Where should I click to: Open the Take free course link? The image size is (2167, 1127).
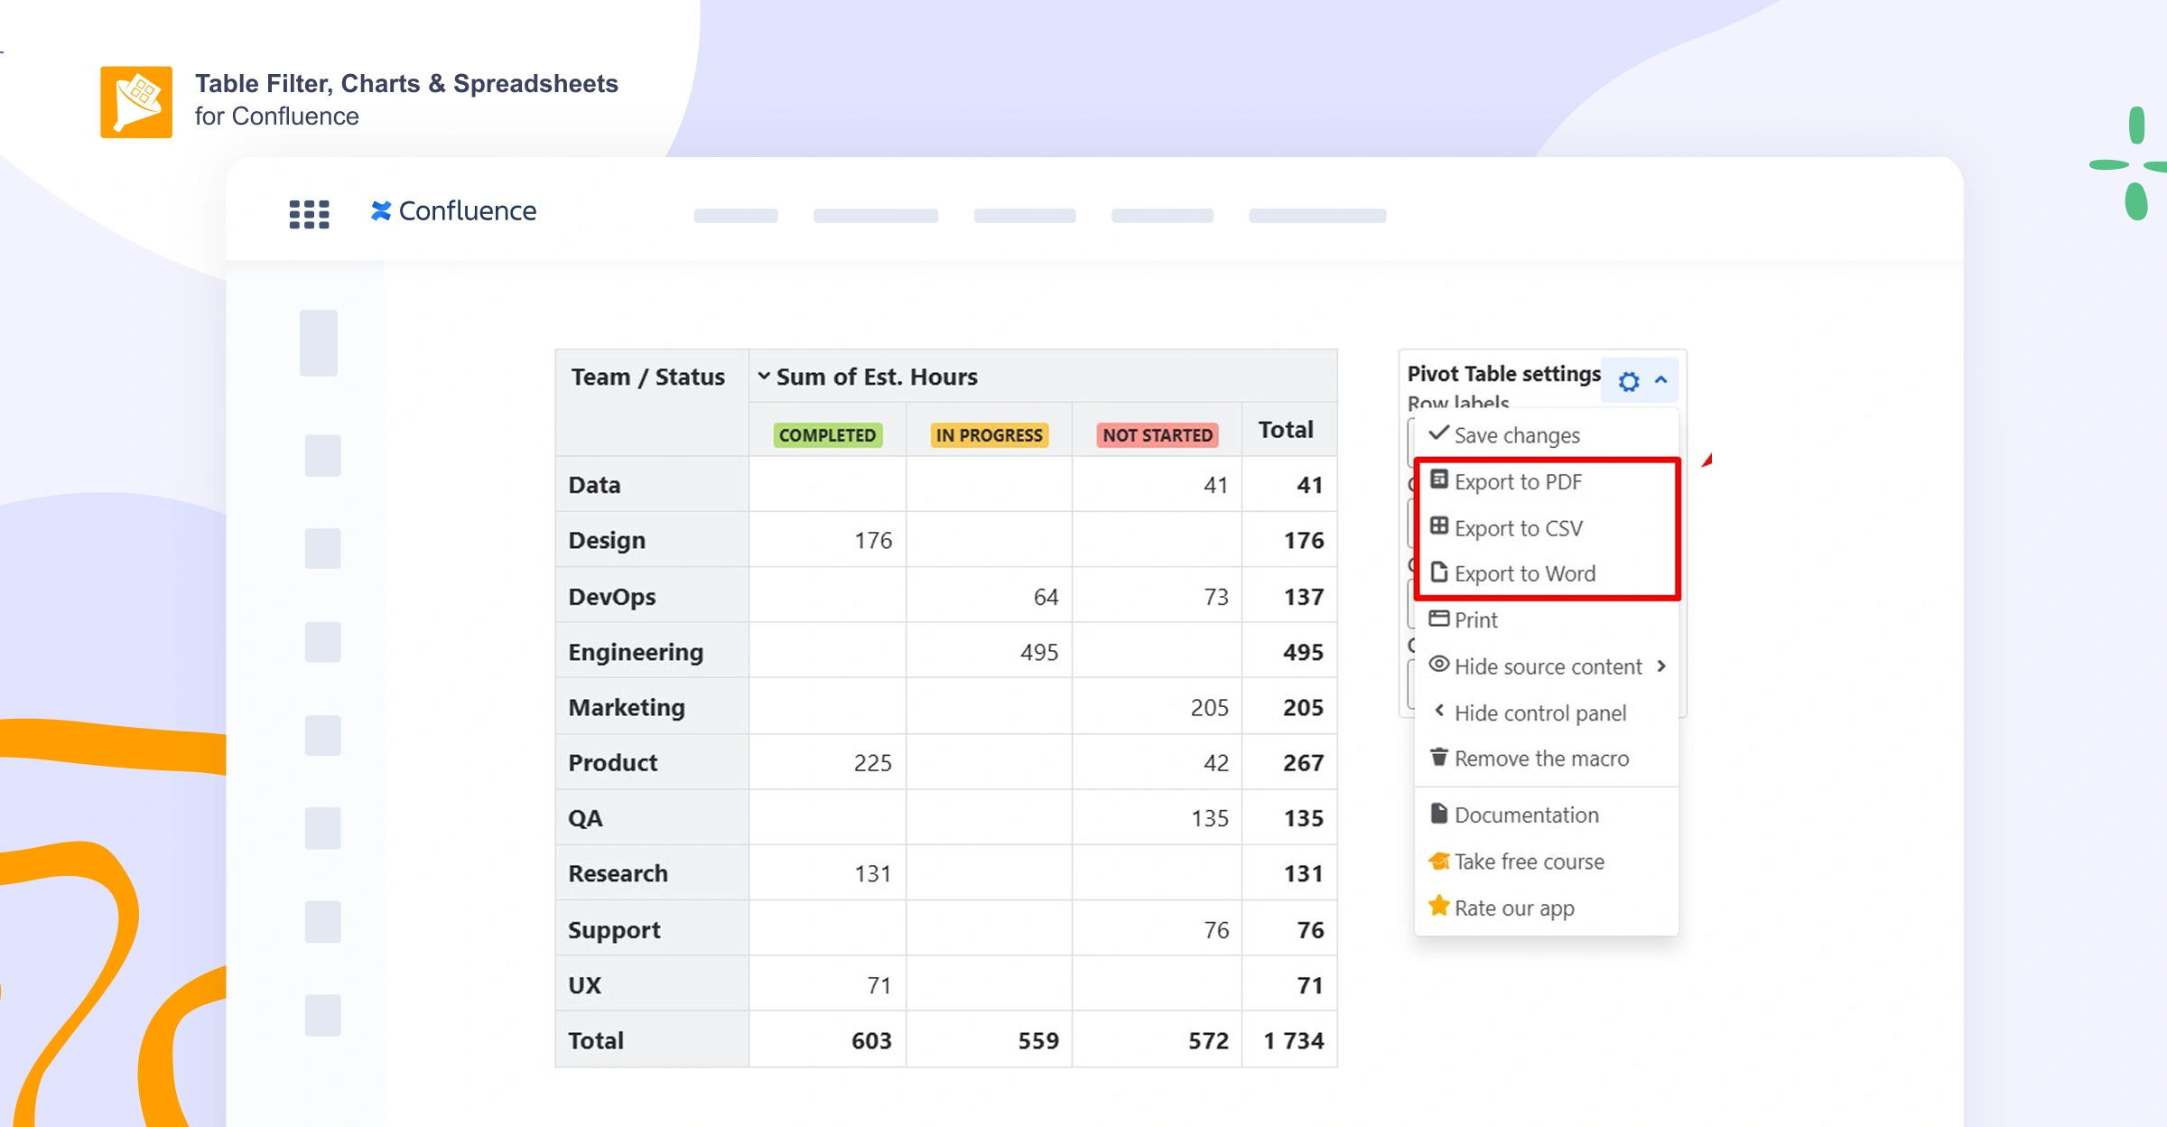(x=1530, y=861)
